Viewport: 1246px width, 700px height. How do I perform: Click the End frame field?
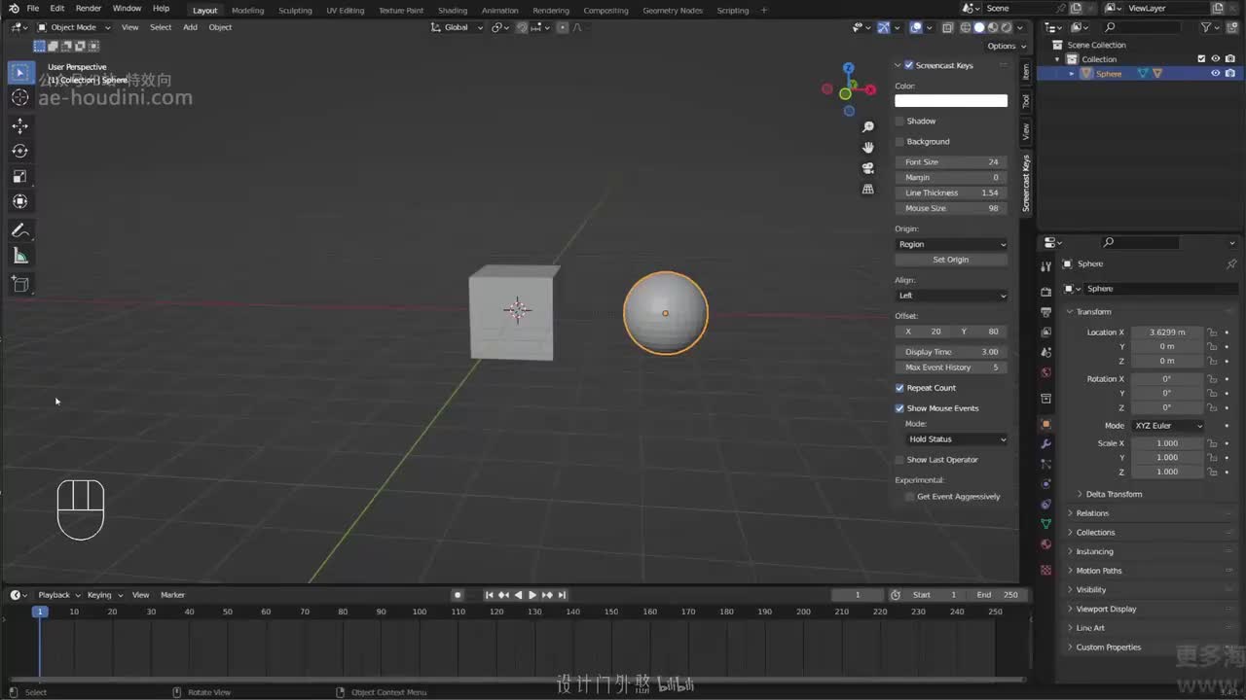point(996,595)
